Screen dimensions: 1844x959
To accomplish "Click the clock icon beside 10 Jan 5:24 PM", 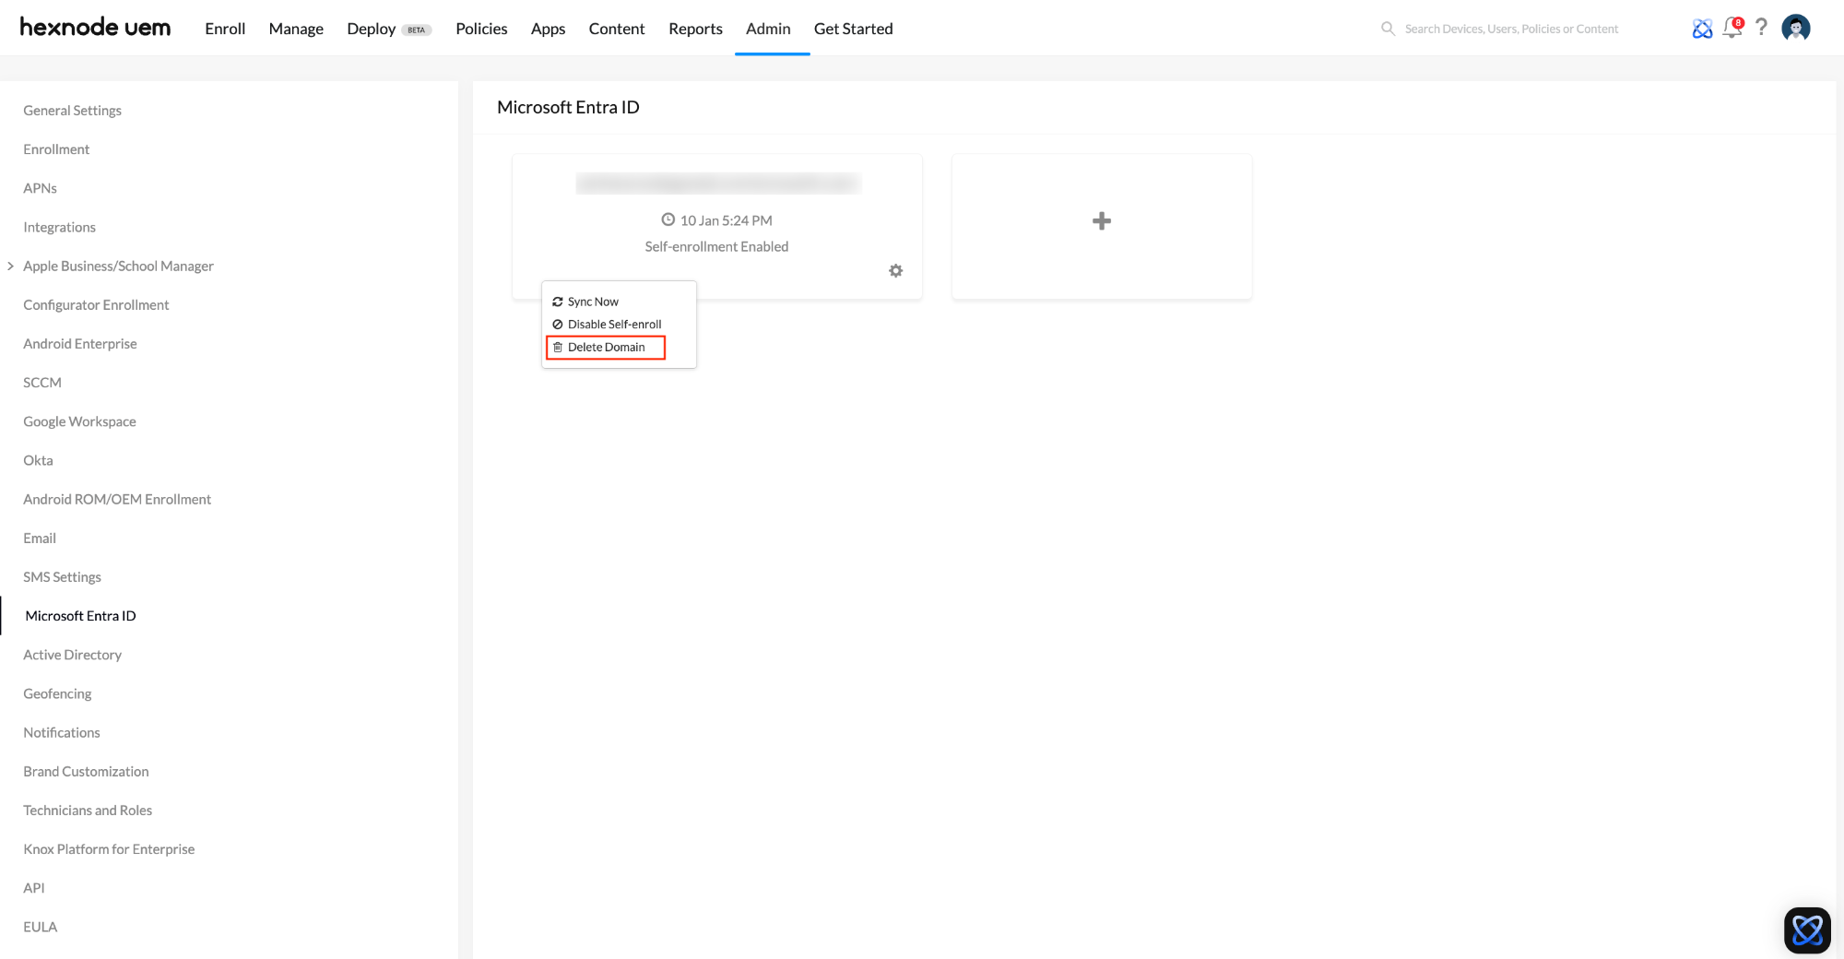I will point(668,219).
